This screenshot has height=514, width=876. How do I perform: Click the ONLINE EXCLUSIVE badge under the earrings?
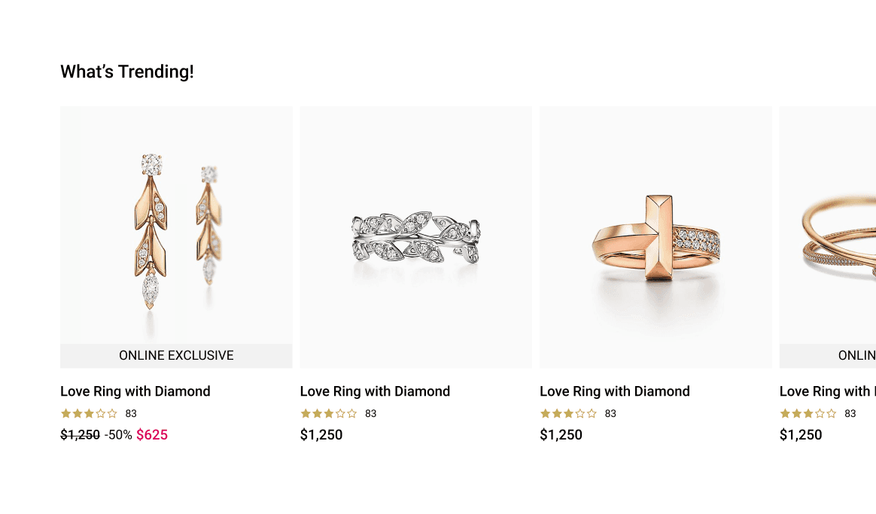pos(176,356)
